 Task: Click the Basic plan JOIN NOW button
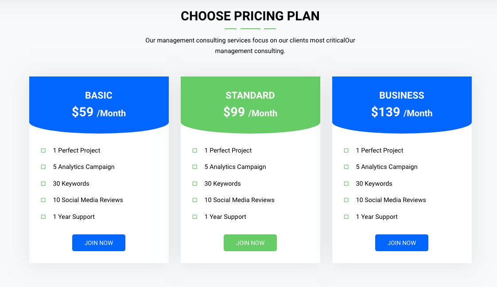tap(99, 243)
